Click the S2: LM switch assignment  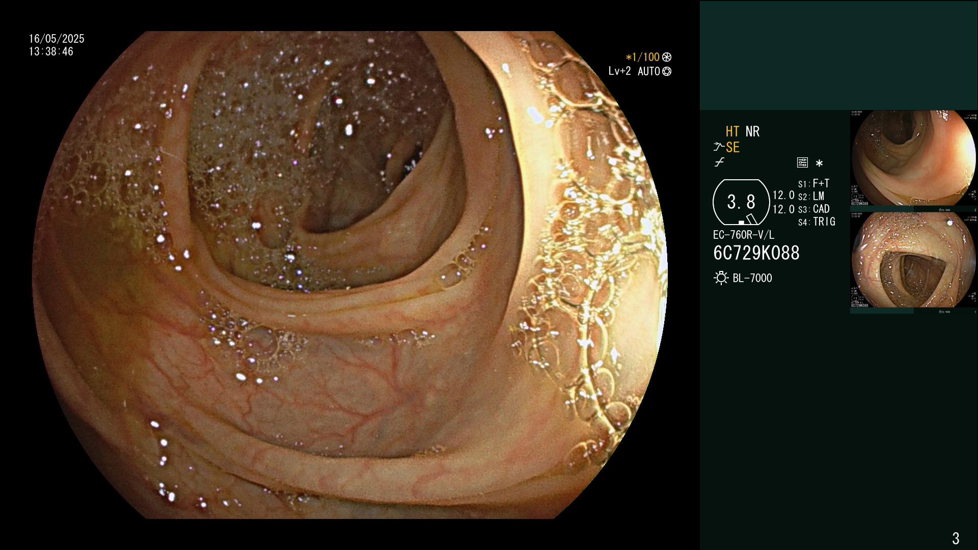(x=811, y=196)
